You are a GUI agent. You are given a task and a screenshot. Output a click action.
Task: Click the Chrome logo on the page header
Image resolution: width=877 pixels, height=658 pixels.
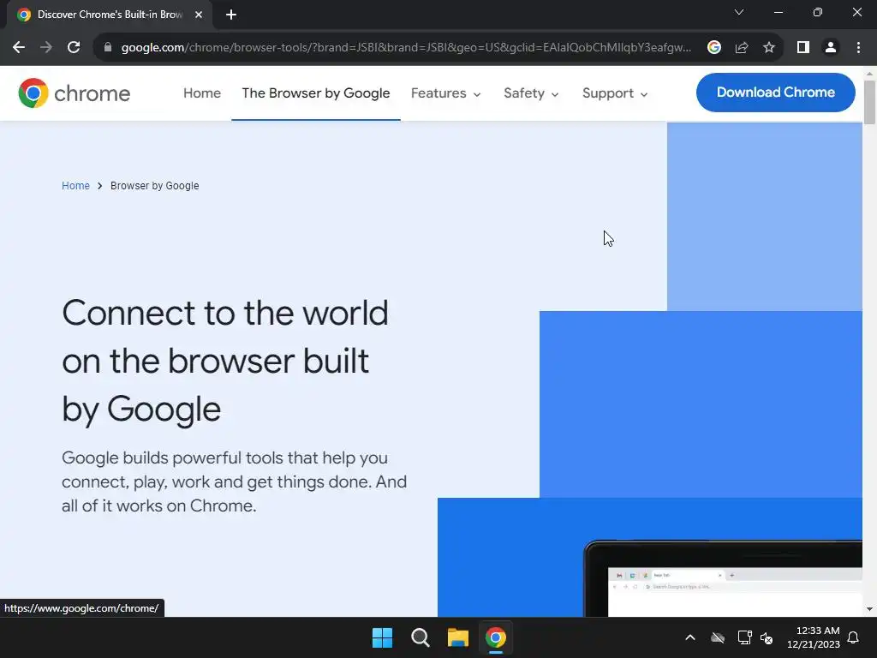point(74,93)
